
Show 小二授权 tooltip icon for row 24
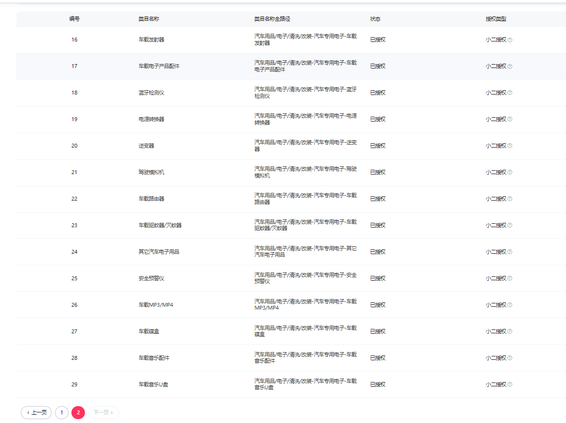510,252
